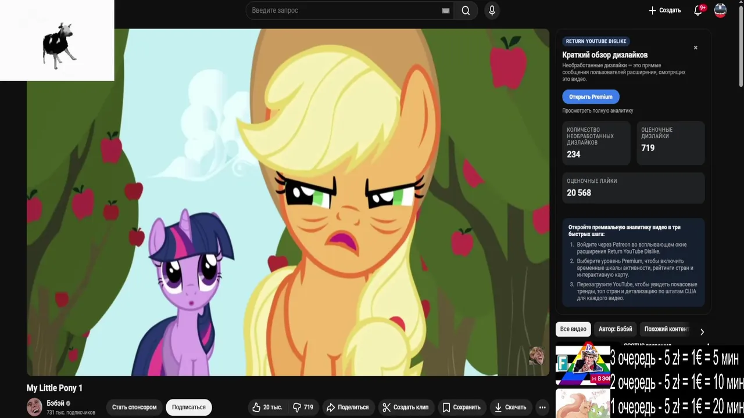Start voice search with microphone icon
Screen dimensions: 744x418
coord(492,10)
